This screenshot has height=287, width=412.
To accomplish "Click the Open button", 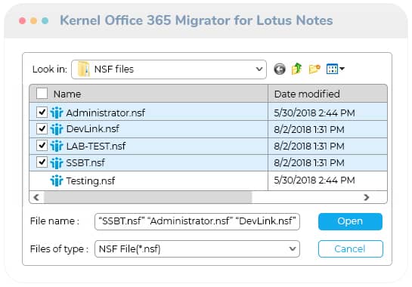I will point(350,221).
